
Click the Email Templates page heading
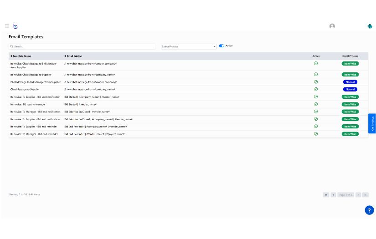26,36
